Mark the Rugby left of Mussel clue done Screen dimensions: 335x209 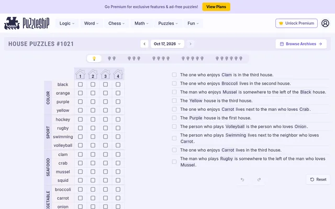pyautogui.click(x=174, y=161)
